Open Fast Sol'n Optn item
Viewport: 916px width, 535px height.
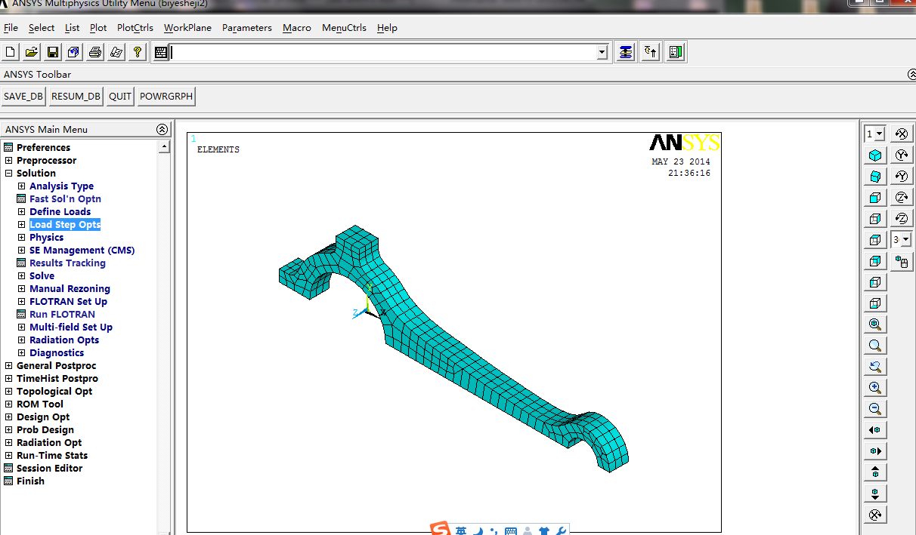click(65, 198)
